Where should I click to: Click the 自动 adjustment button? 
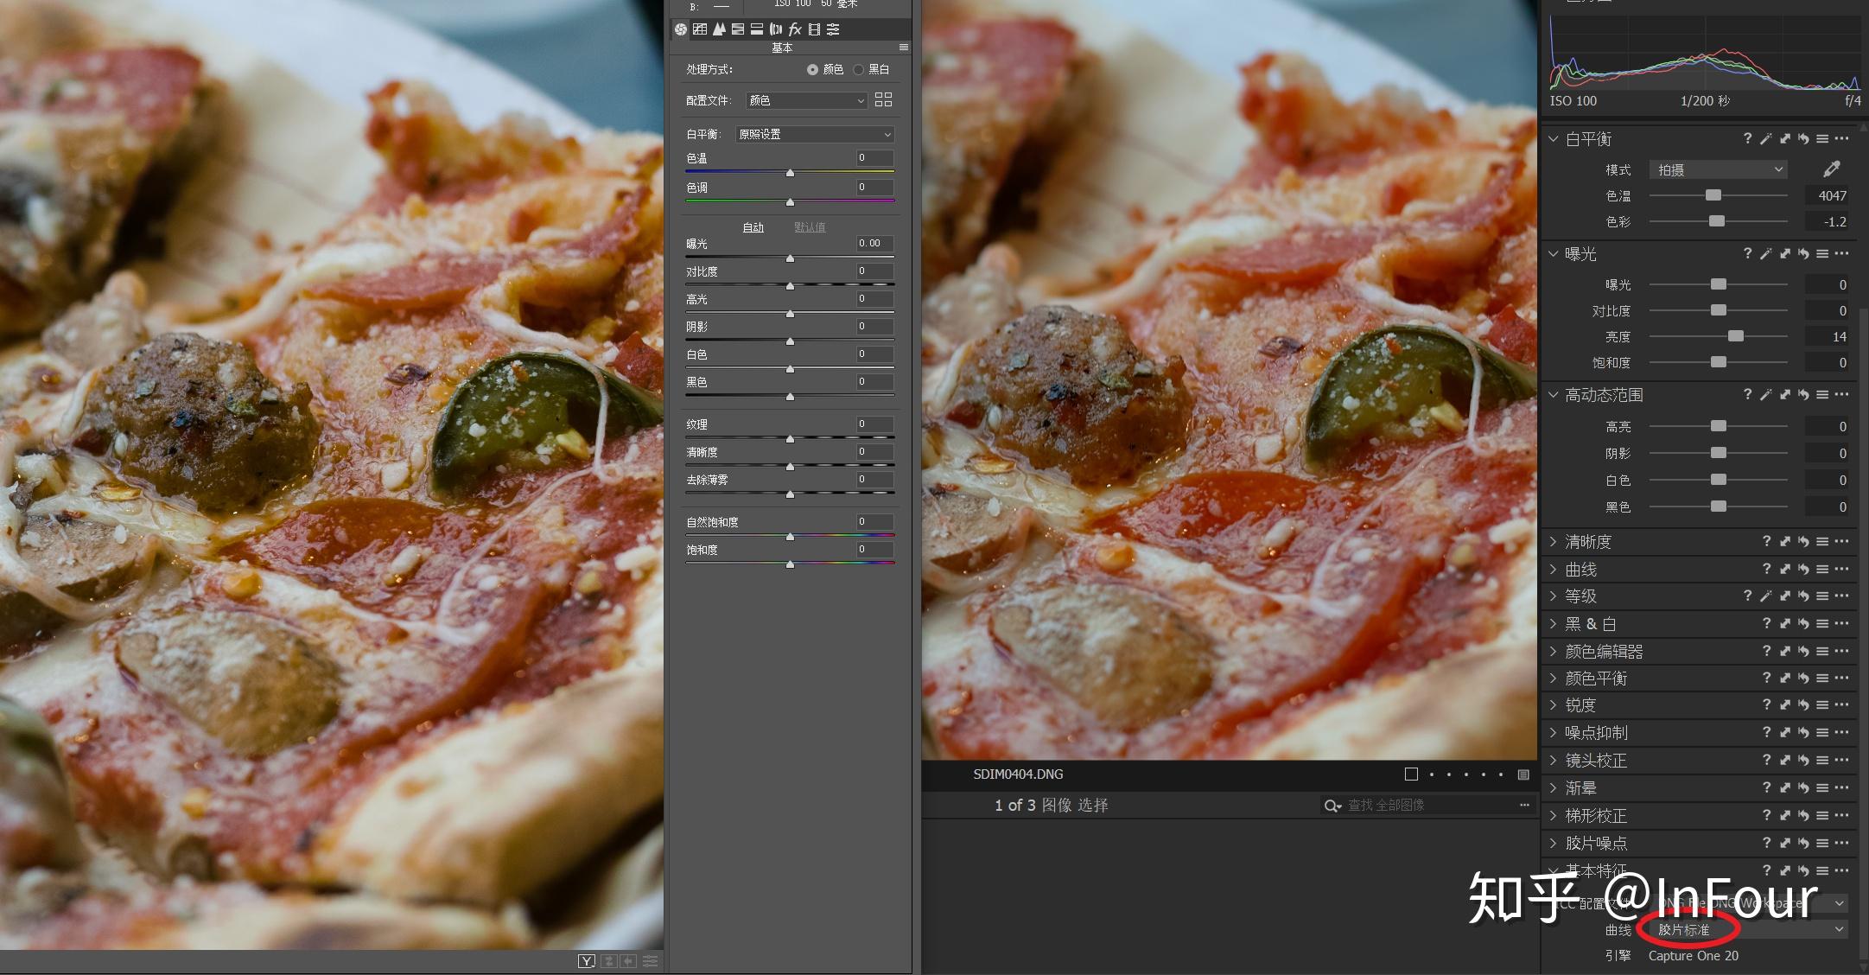[753, 226]
